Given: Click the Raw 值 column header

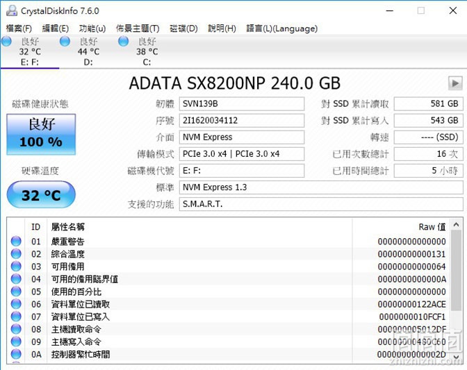Looking at the screenshot, I should pos(401,227).
